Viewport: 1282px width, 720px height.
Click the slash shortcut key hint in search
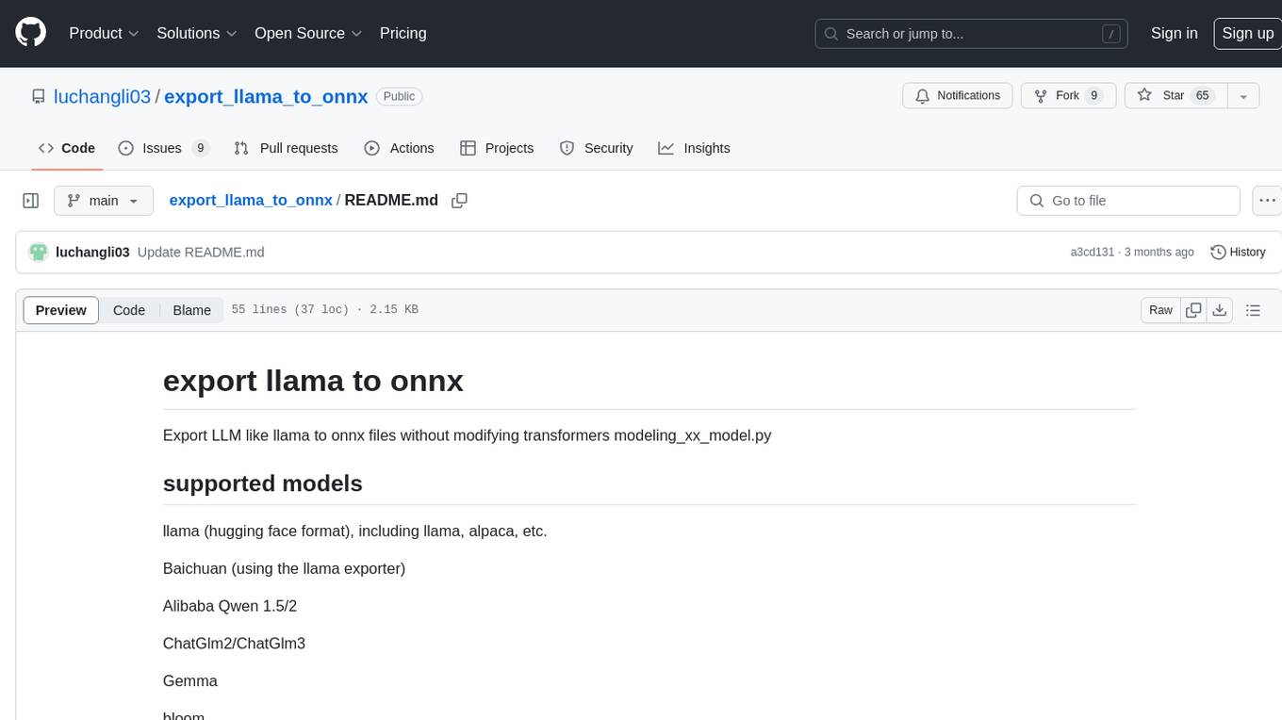[x=1111, y=34]
